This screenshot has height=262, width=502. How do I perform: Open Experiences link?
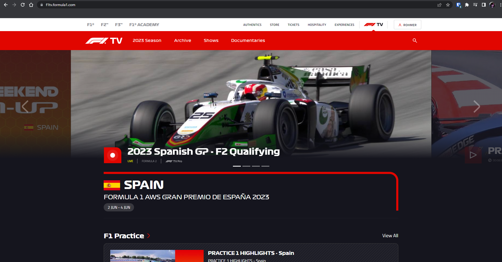click(x=344, y=25)
